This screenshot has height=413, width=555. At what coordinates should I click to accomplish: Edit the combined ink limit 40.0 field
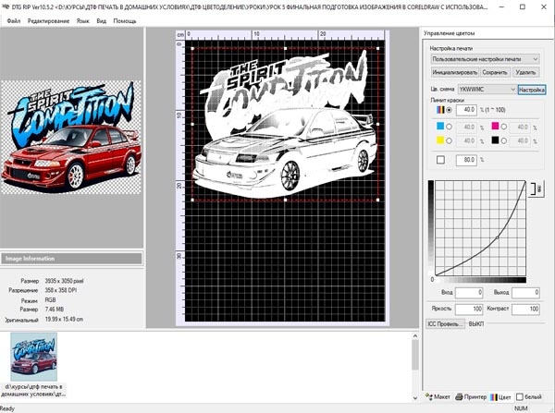(466, 110)
